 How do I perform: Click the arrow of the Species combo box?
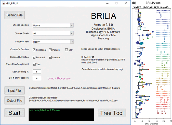(72, 25)
